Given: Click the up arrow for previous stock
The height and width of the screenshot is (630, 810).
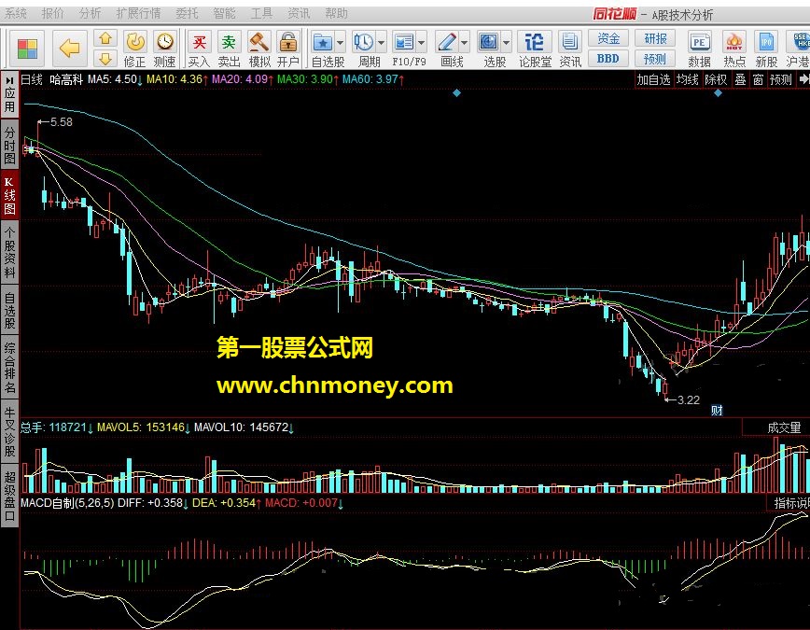Looking at the screenshot, I should [105, 39].
